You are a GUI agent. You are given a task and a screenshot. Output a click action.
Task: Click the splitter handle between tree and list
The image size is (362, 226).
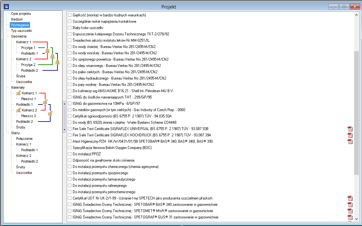click(x=64, y=117)
